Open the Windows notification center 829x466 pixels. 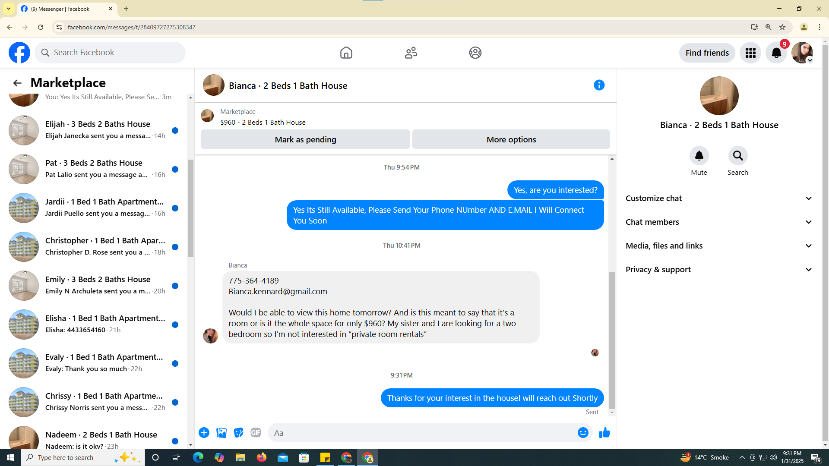pos(816,457)
